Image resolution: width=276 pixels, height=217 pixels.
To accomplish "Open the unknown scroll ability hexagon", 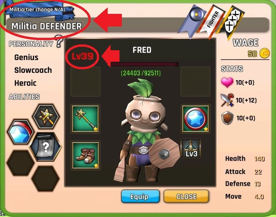I will point(45,147).
